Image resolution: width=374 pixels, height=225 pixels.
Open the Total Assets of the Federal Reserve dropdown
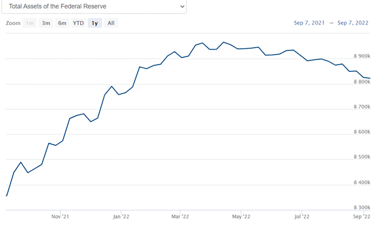[94, 7]
